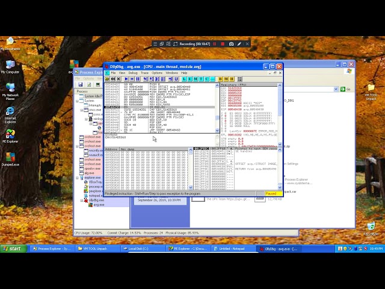Open CPU window with the cyan C toolbar icon

[207, 79]
